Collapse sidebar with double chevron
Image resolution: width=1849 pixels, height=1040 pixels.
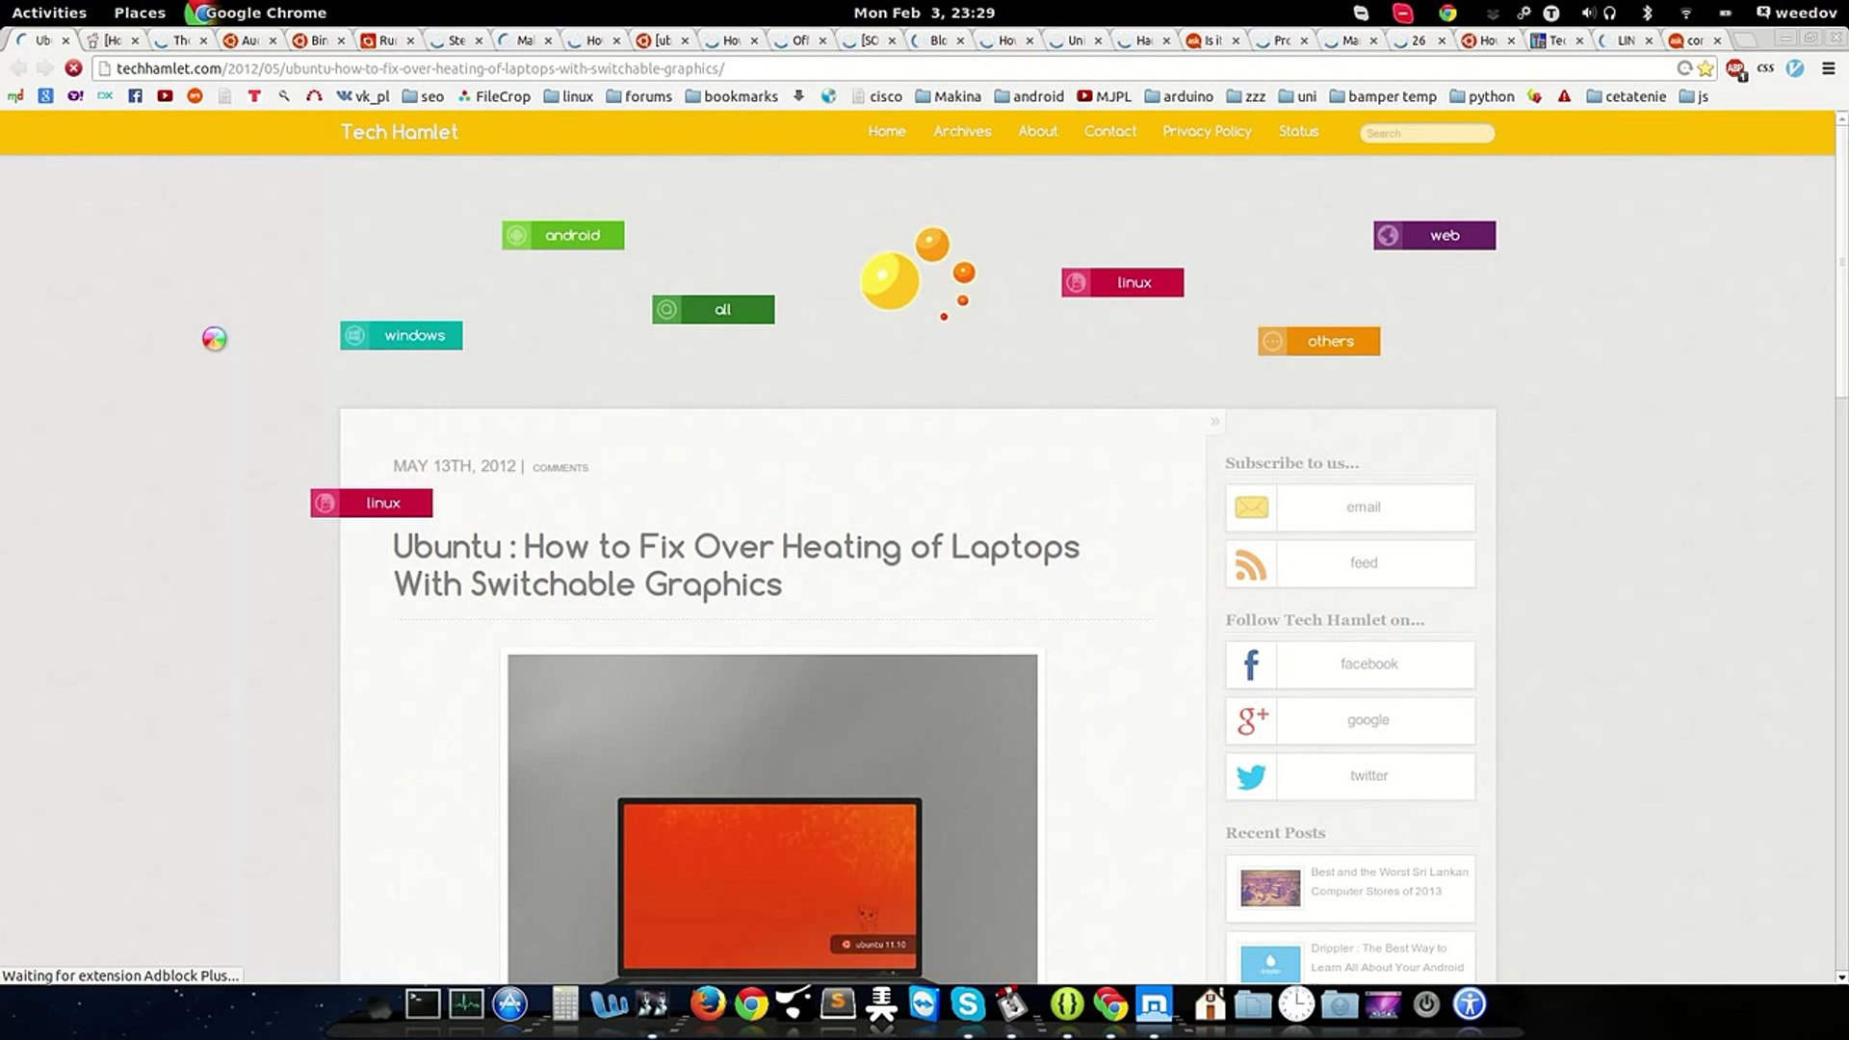[1215, 421]
